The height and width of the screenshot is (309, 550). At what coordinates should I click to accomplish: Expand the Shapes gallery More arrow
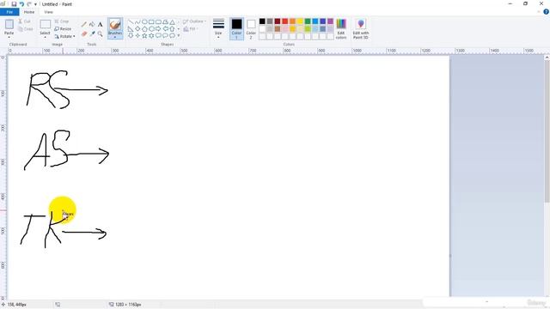tap(179, 35)
